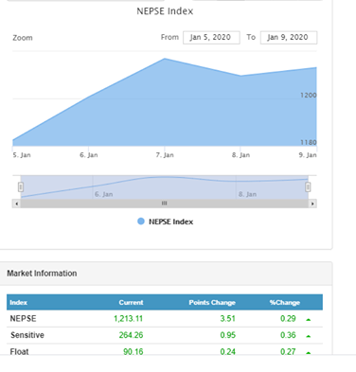Select the Float row label
The image size is (356, 372).
click(19, 351)
